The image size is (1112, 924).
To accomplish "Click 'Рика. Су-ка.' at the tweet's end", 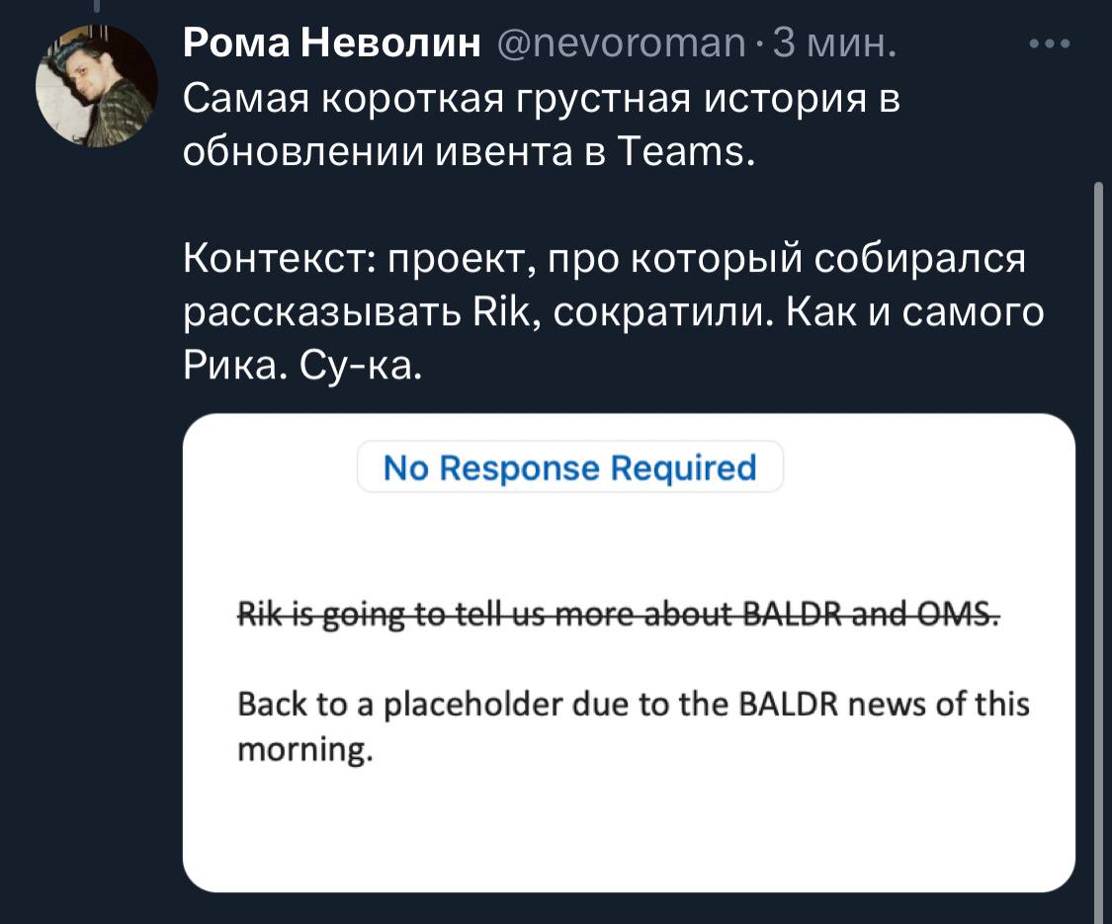I will coord(302,366).
